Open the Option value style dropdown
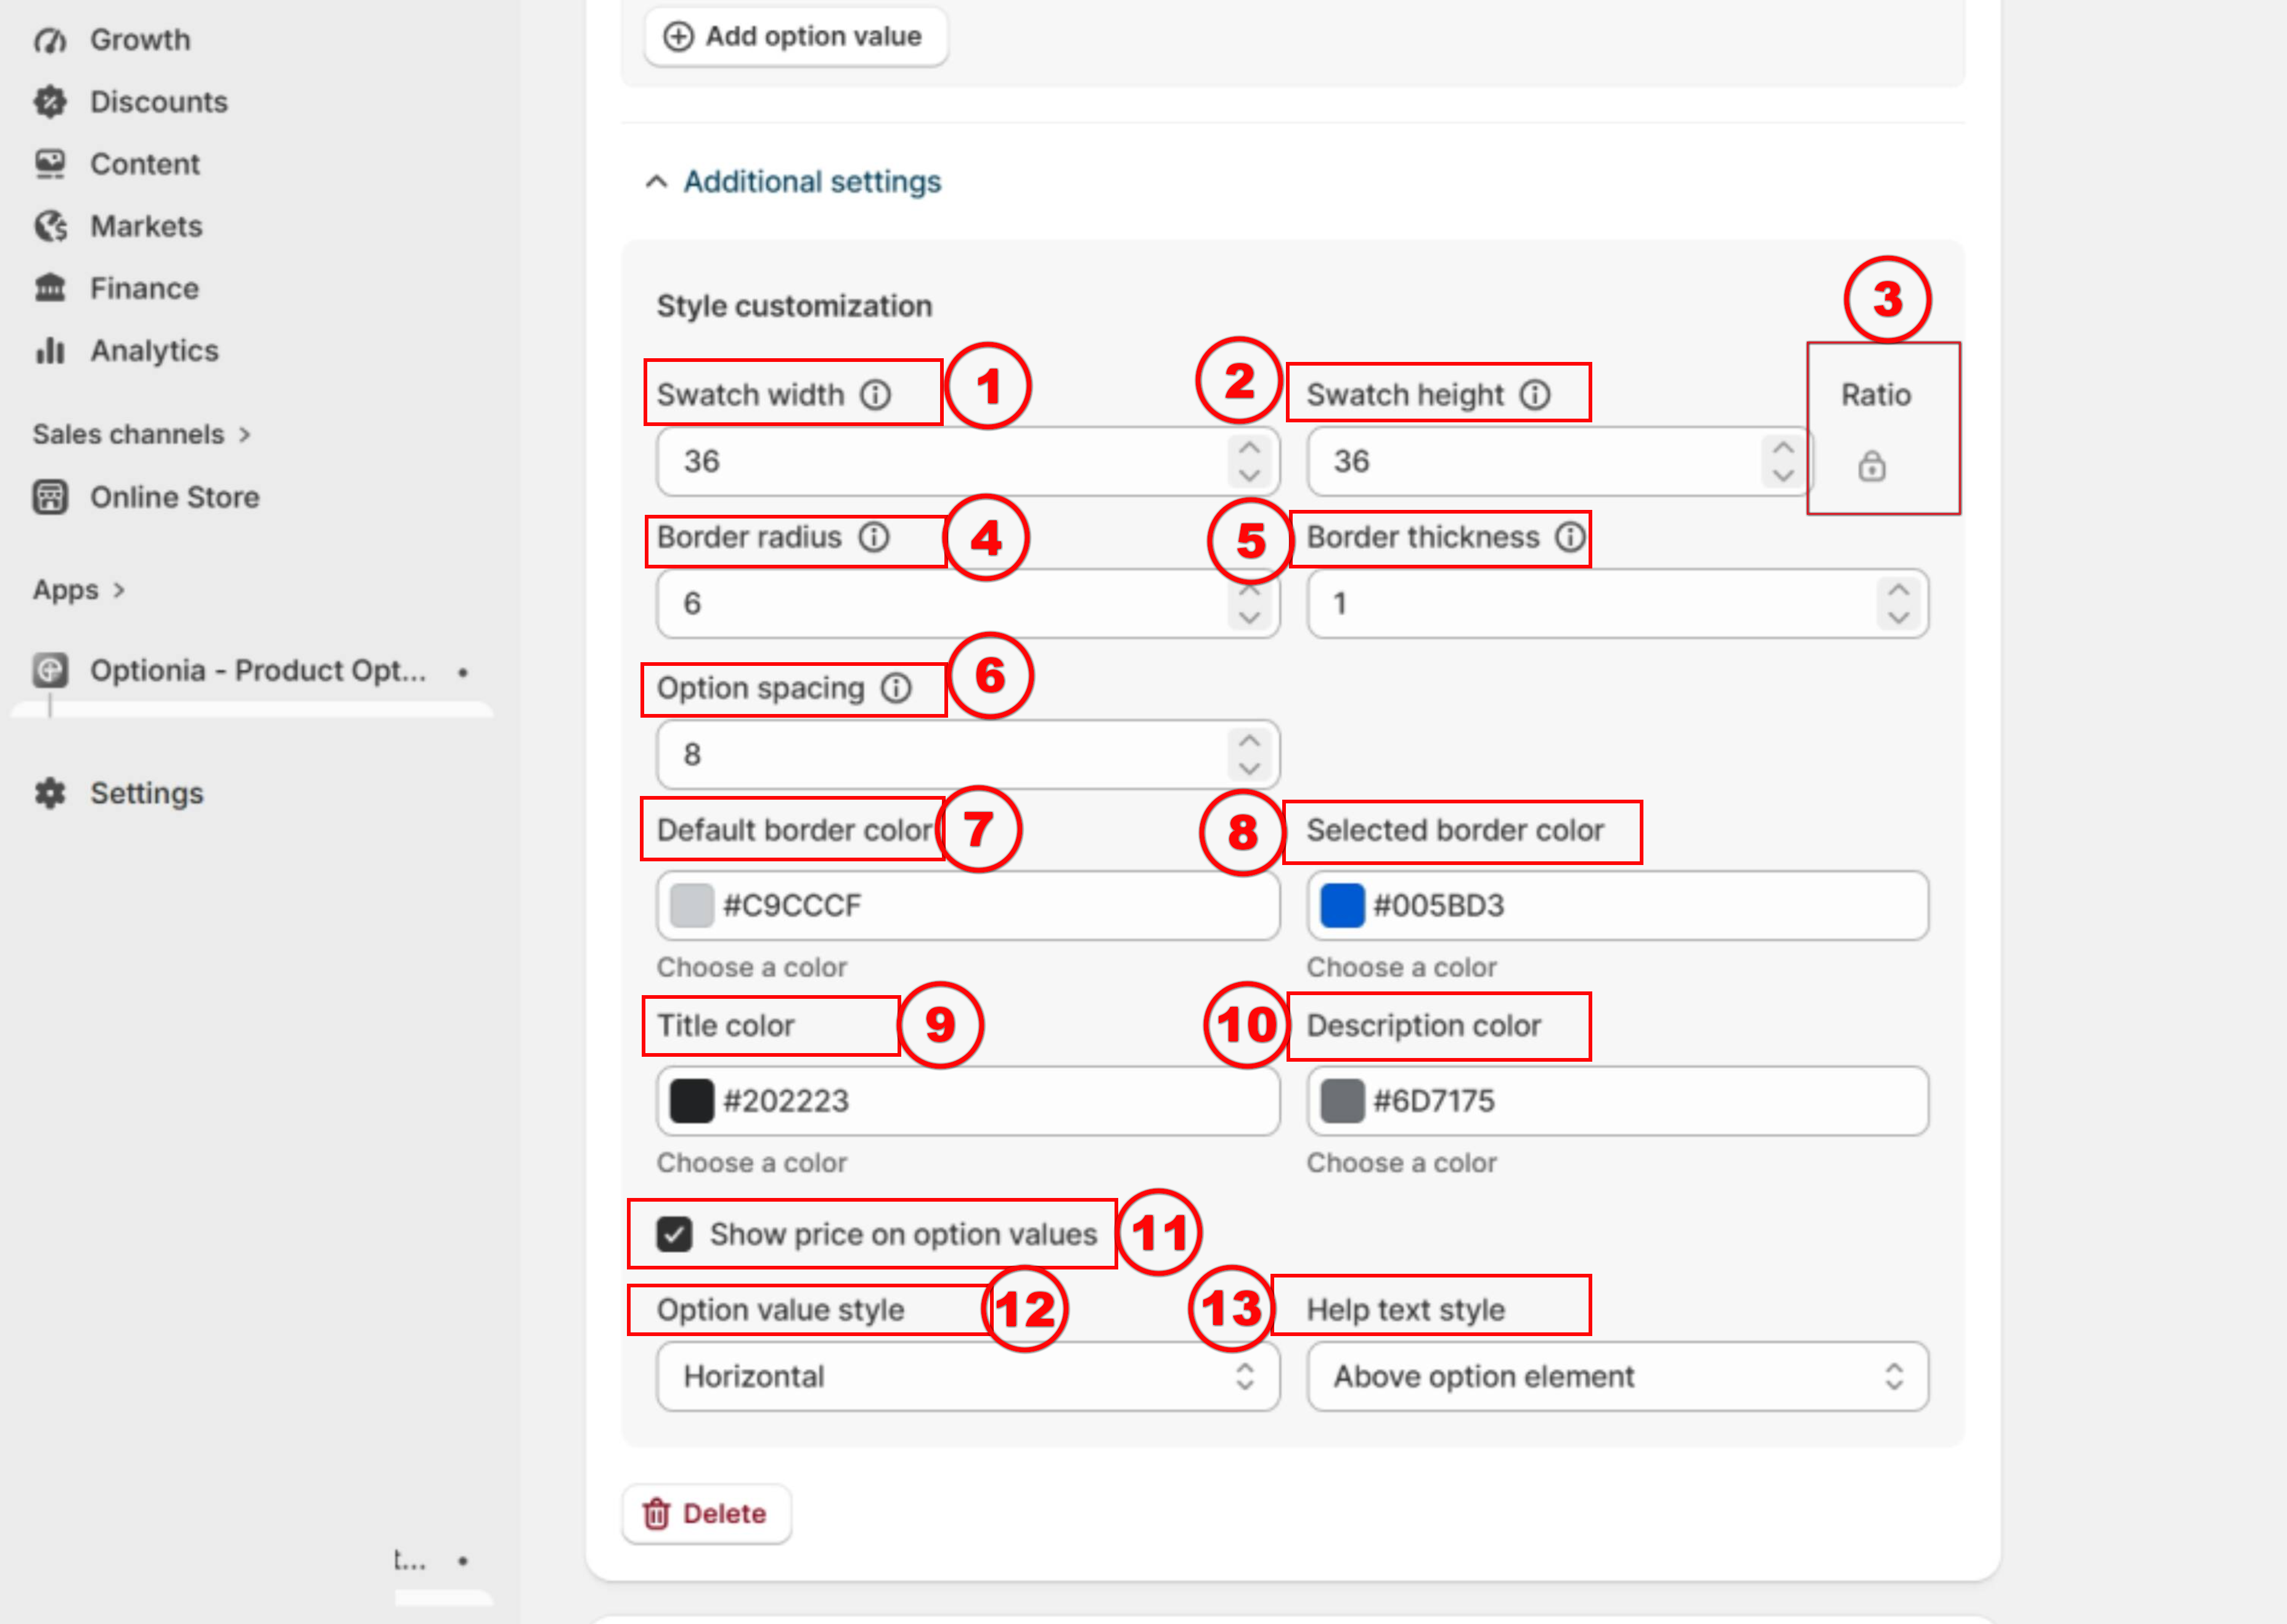 (x=968, y=1377)
